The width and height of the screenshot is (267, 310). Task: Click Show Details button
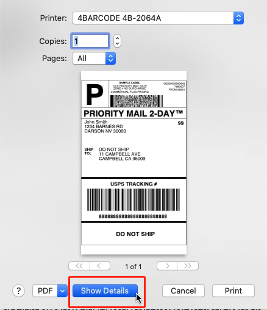(x=105, y=290)
